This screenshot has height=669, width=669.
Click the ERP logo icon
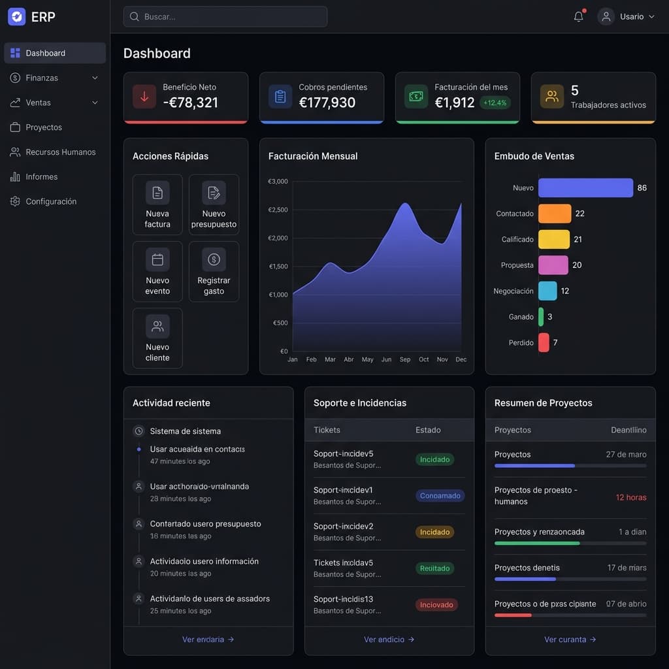pos(16,16)
